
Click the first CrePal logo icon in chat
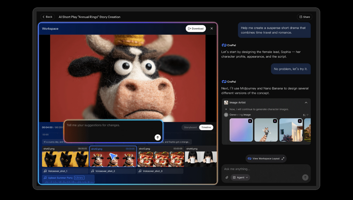tap(224, 45)
